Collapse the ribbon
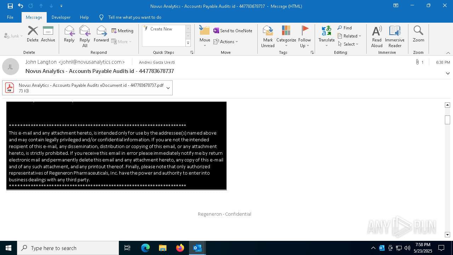Screen dimensions: 453x255 pos(448,53)
